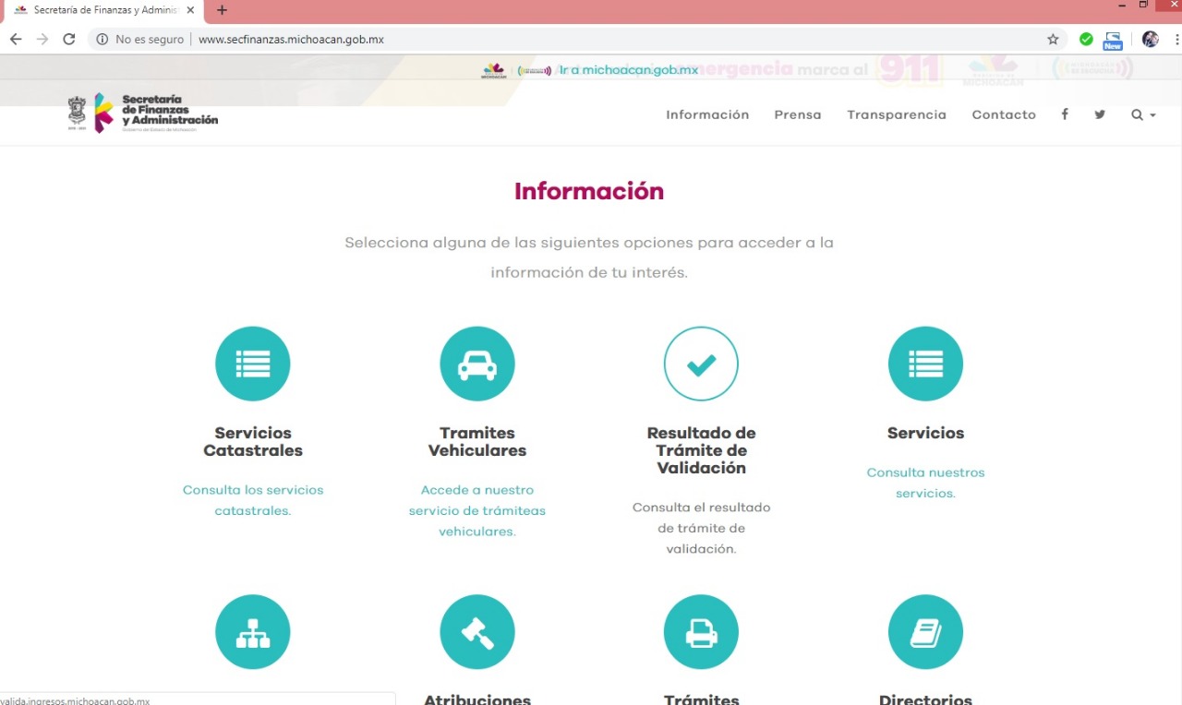The height and width of the screenshot is (705, 1182).
Task: Click the gavel icon above Atribuciones
Action: [476, 631]
